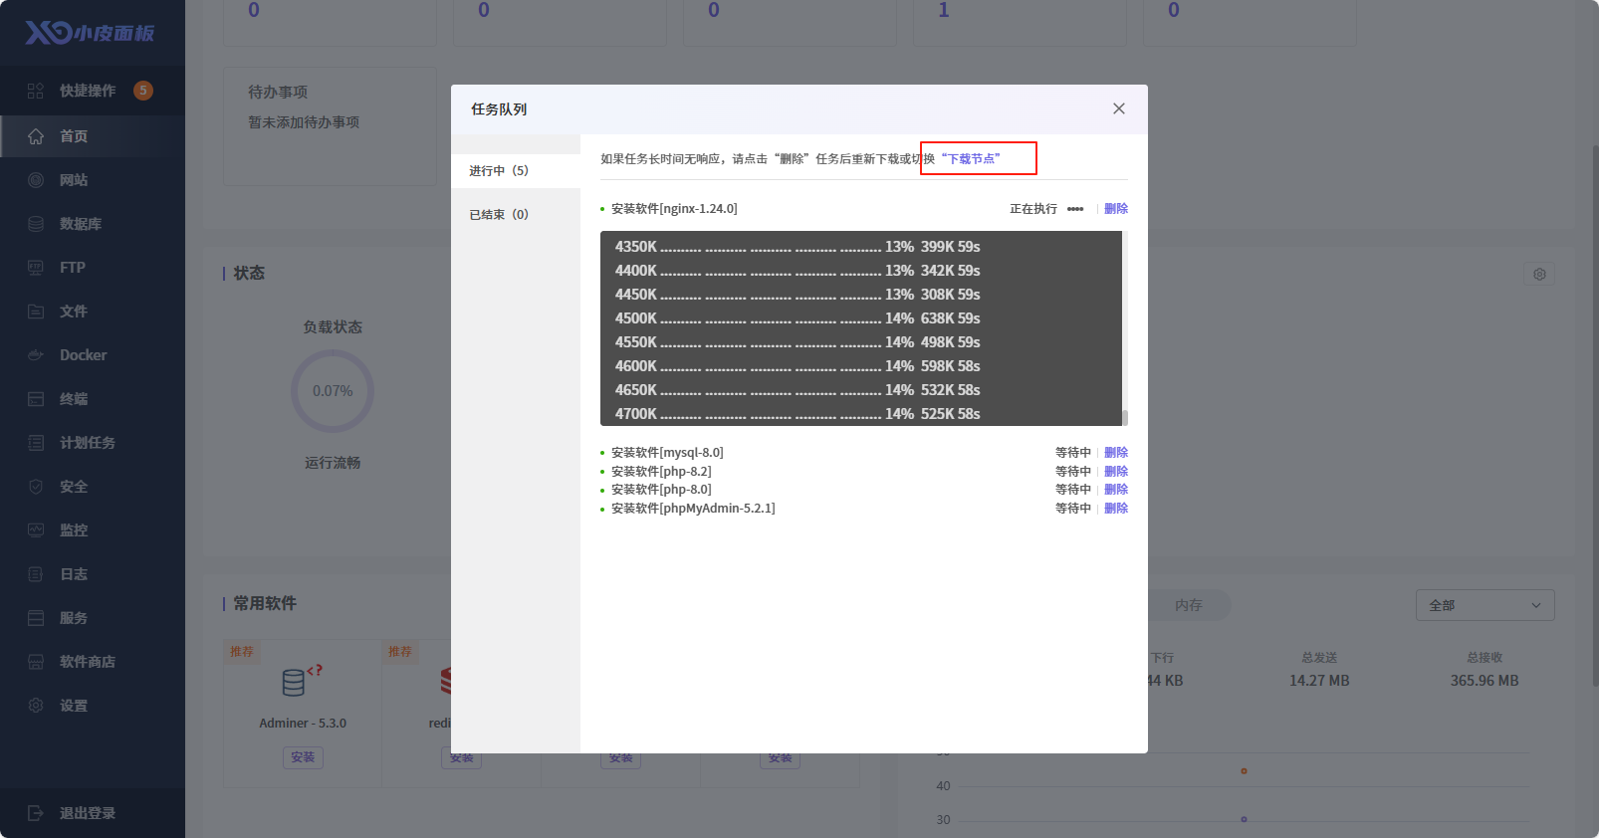Click the install log scrollbar

(x=1125, y=418)
